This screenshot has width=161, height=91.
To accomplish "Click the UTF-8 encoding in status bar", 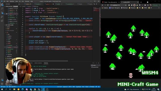I will (x=70, y=87).
